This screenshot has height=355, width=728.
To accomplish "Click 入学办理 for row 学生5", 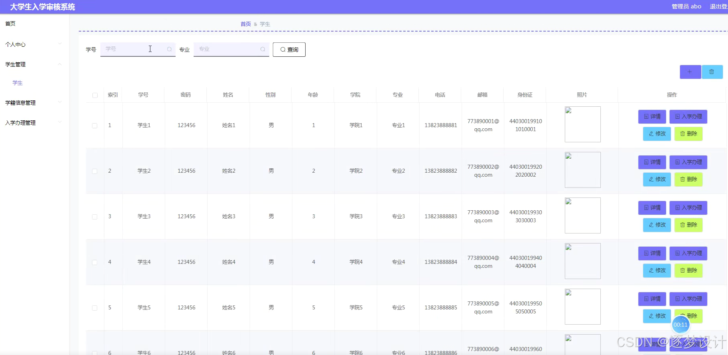I will coord(688,299).
